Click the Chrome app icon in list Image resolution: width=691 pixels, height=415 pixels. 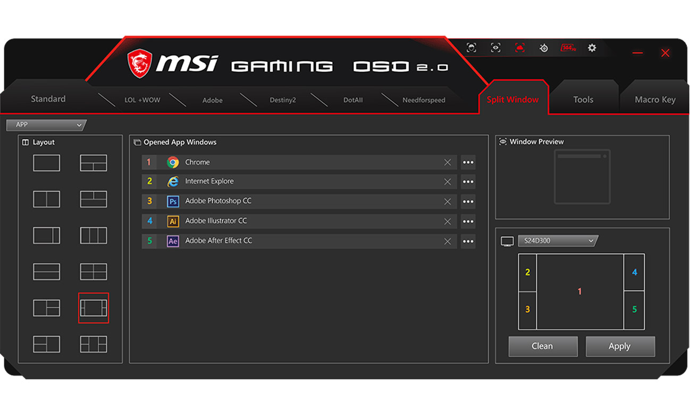click(173, 162)
